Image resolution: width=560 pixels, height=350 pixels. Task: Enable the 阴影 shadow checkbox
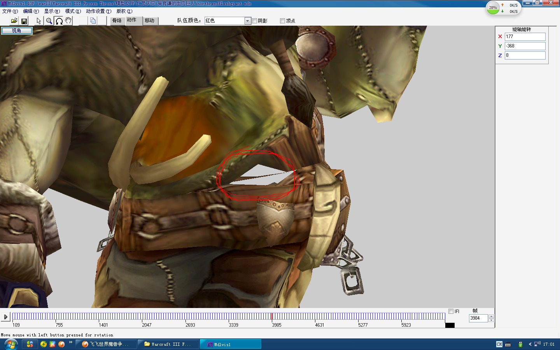pos(255,21)
